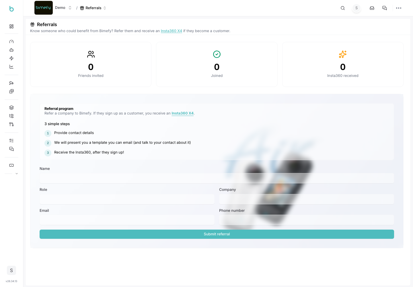Screen dimensions: 413x287
Task: Open the dashboard grid icon in sidebar
Action: [11, 26]
